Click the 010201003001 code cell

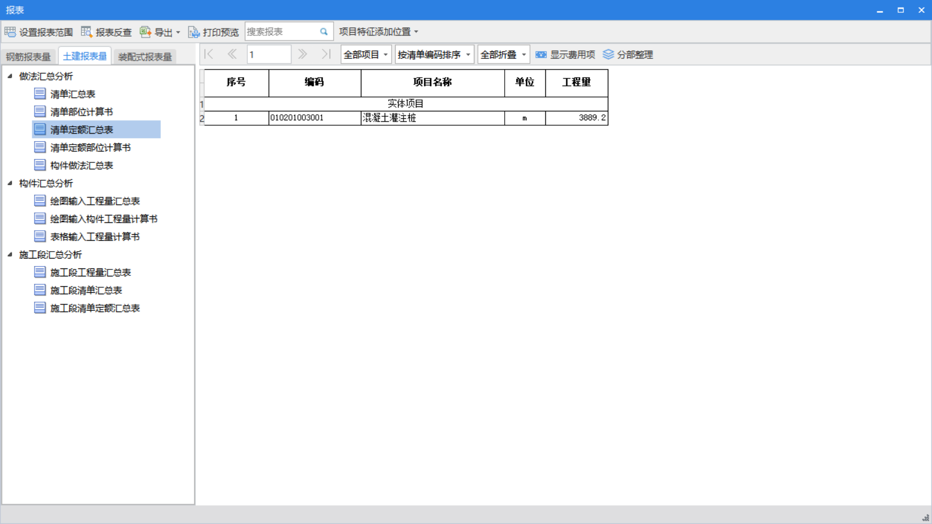tap(315, 118)
